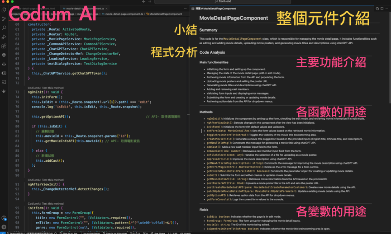Open the more actions ellipsis of code editor
The image size is (391, 234).
click(185, 9)
